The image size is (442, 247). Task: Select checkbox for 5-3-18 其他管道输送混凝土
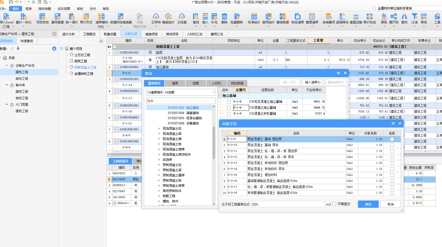coord(392,193)
